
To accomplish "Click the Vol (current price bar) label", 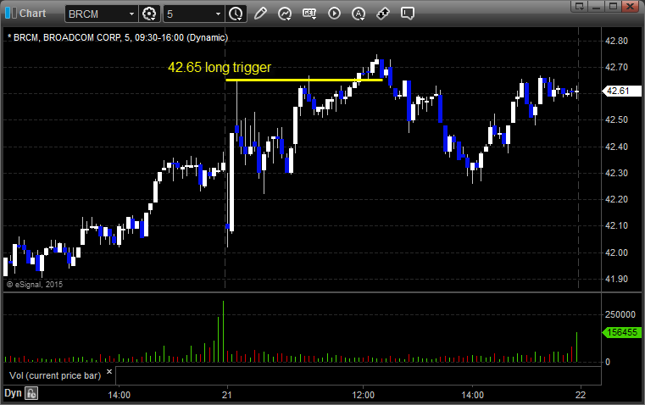I will (55, 375).
